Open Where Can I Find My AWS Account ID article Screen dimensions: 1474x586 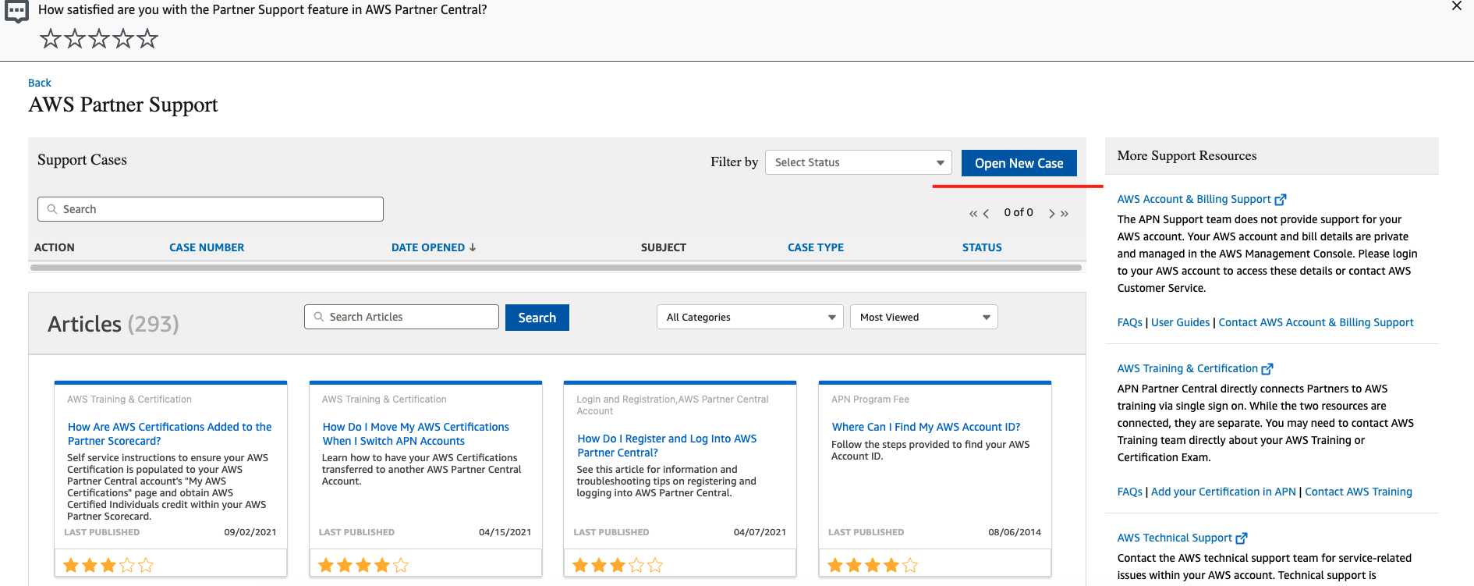pos(926,427)
